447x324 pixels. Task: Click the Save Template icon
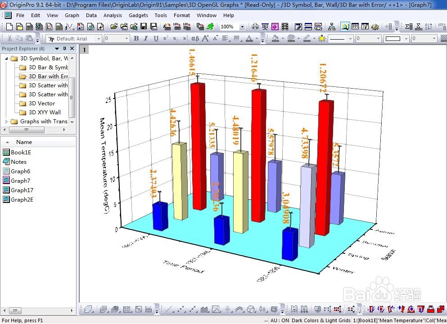pos(154,27)
